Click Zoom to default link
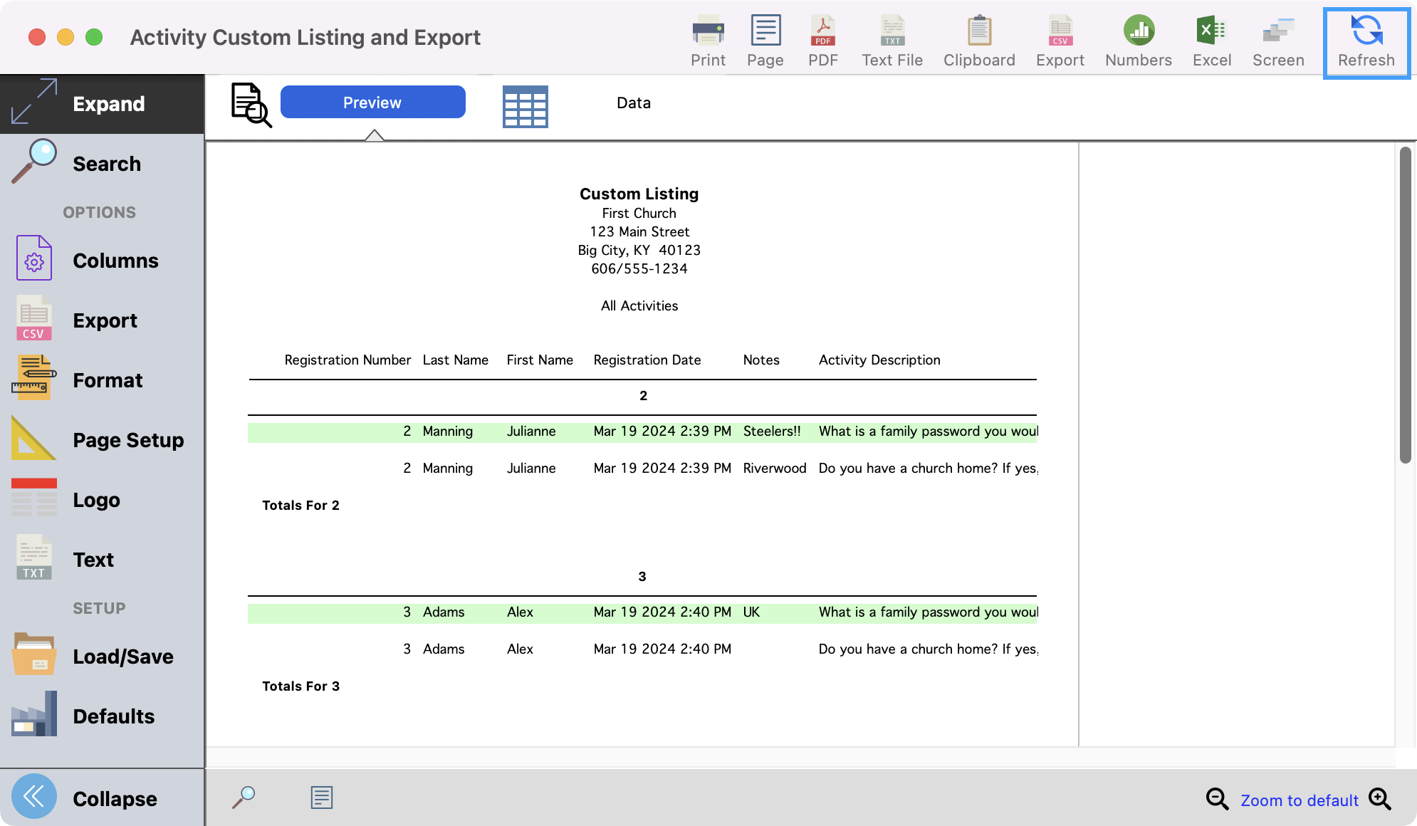The width and height of the screenshot is (1417, 826). pyautogui.click(x=1299, y=800)
